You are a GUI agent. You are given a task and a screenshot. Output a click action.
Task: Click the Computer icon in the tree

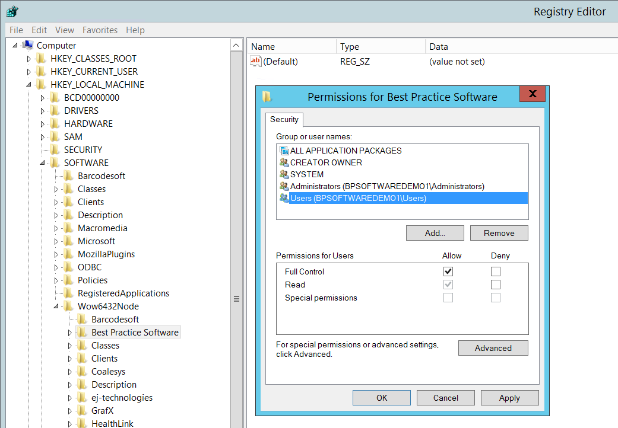[x=27, y=45]
